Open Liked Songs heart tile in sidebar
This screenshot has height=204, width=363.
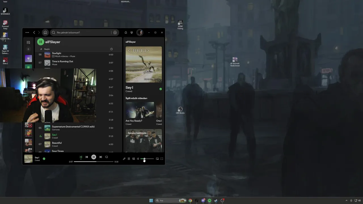click(x=28, y=59)
